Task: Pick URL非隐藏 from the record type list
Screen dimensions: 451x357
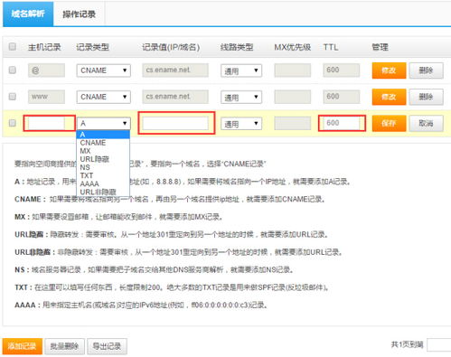Action: coord(103,192)
